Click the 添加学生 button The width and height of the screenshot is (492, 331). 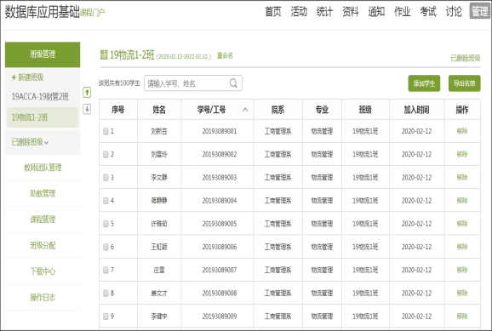[x=424, y=83]
